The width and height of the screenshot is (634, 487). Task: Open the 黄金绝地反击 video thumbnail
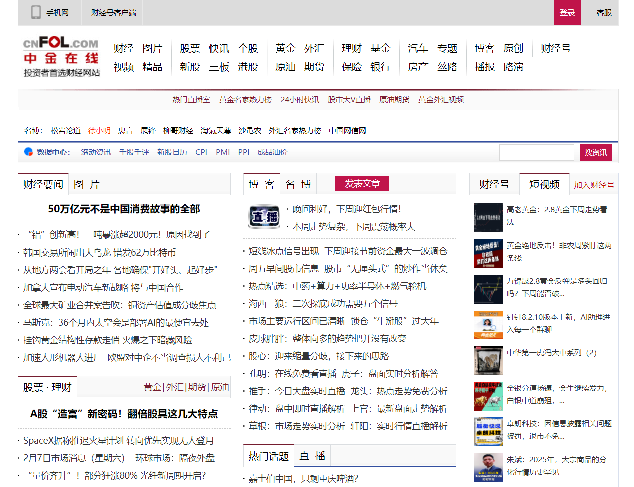pyautogui.click(x=488, y=254)
